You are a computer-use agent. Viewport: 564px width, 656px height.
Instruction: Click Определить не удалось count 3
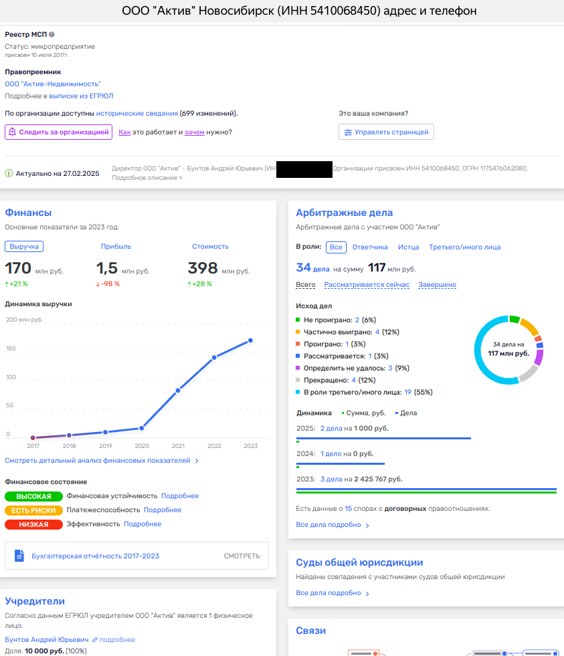(x=390, y=368)
